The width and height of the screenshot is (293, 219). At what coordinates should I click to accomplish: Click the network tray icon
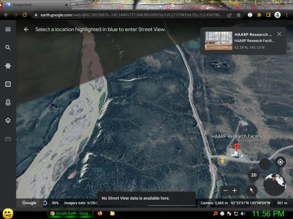coord(236,214)
